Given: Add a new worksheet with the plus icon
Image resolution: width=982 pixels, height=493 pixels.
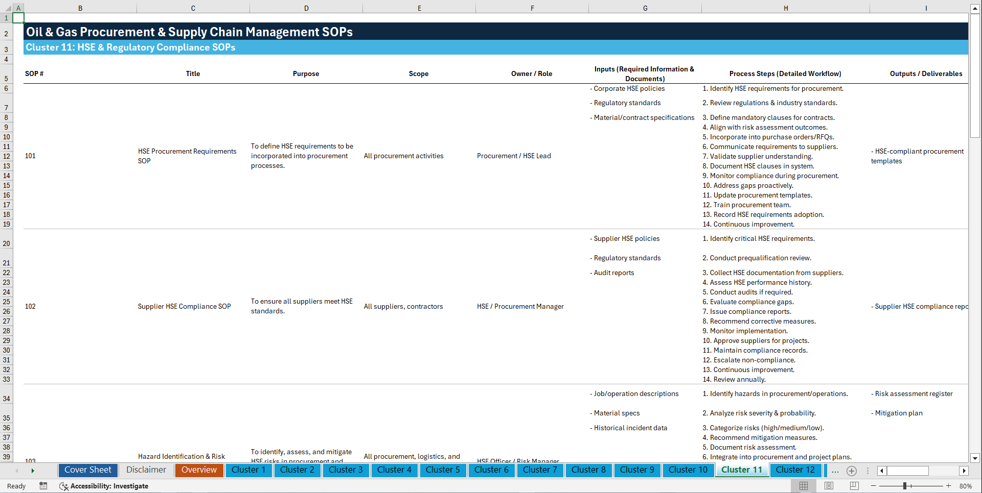Looking at the screenshot, I should (851, 471).
